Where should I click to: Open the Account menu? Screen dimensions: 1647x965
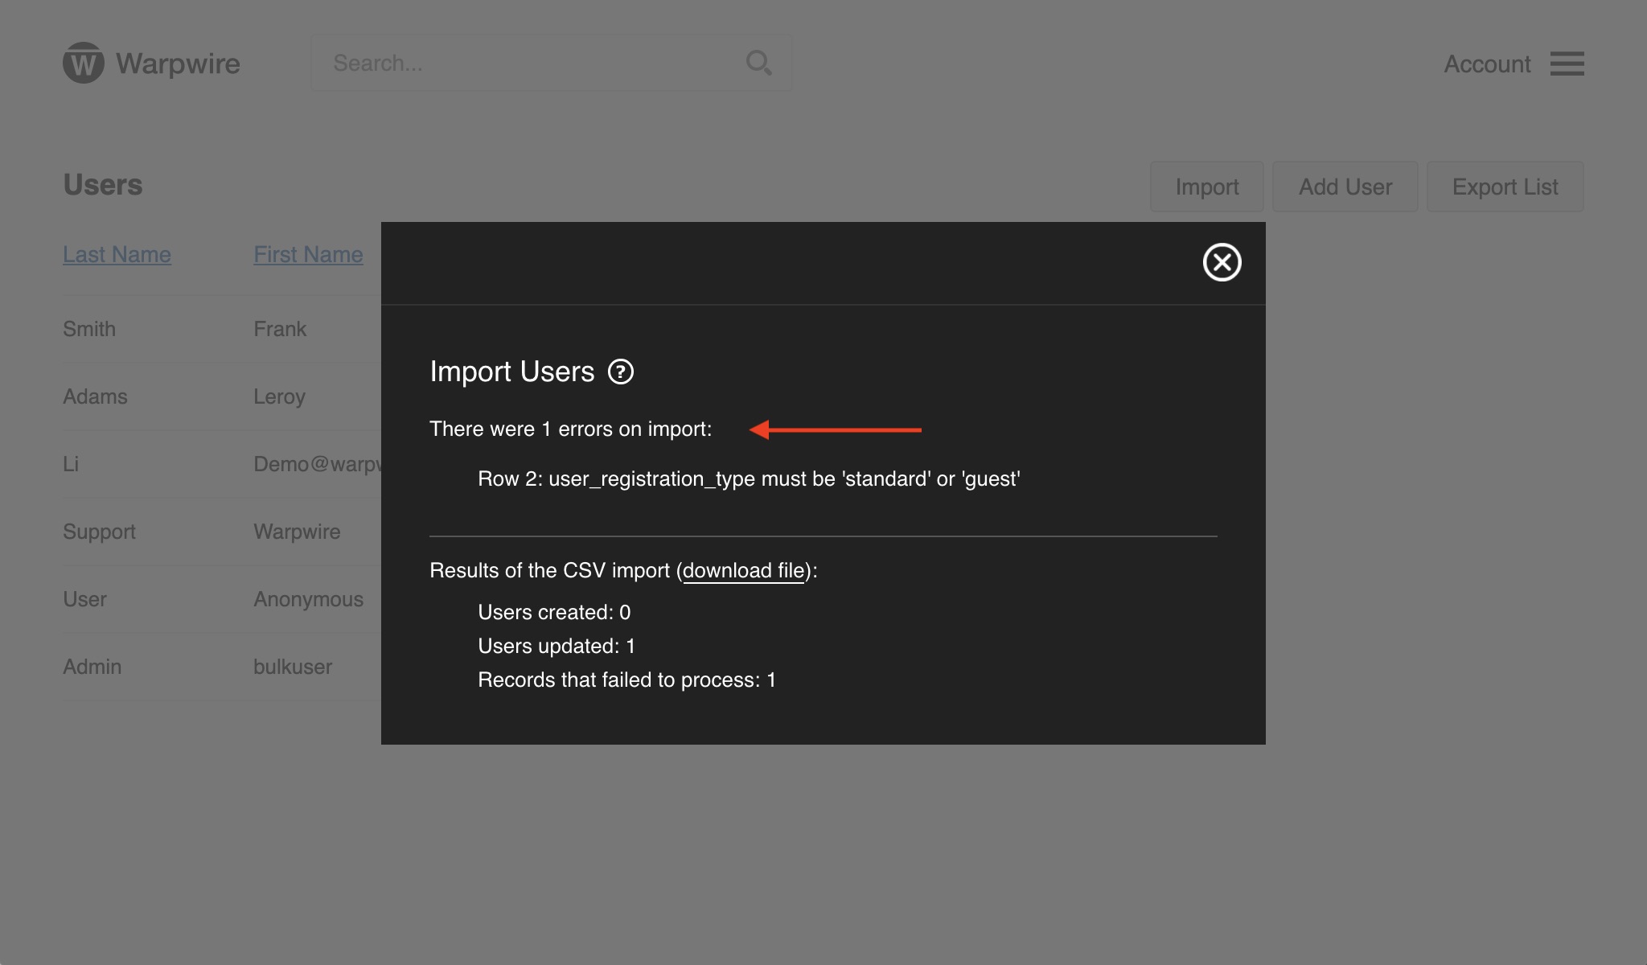pos(1487,64)
